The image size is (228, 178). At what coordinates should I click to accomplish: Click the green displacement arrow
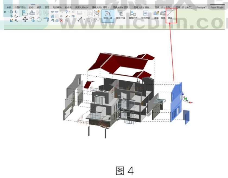point(185,99)
